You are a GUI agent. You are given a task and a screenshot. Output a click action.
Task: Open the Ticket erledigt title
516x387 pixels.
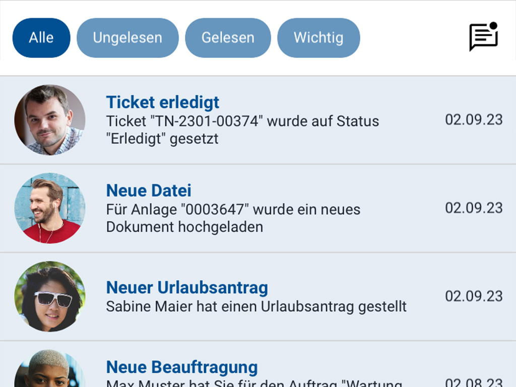click(x=163, y=102)
